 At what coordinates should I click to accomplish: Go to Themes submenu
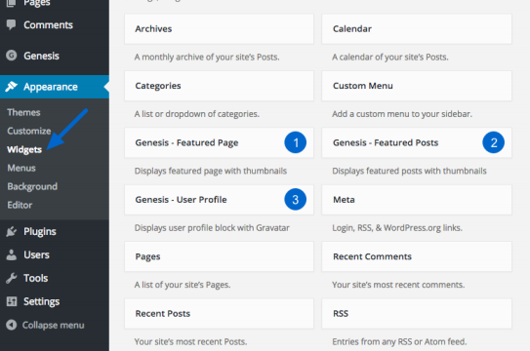[23, 112]
